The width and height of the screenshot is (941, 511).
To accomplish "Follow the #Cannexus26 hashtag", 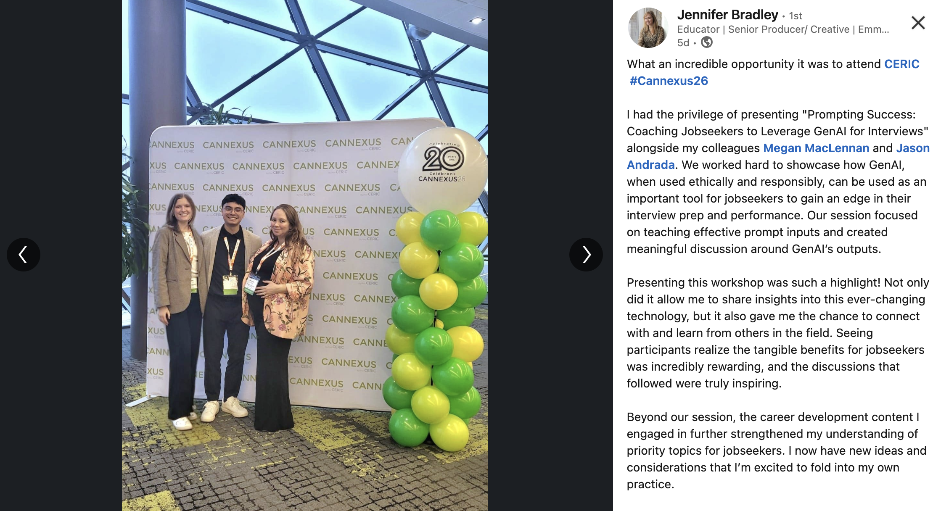I will coord(669,81).
